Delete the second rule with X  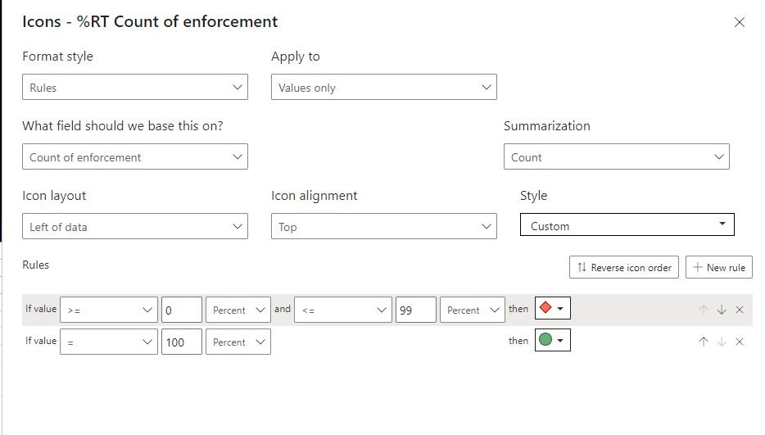coord(740,342)
